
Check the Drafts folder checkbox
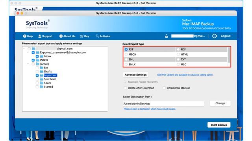click(x=37, y=71)
